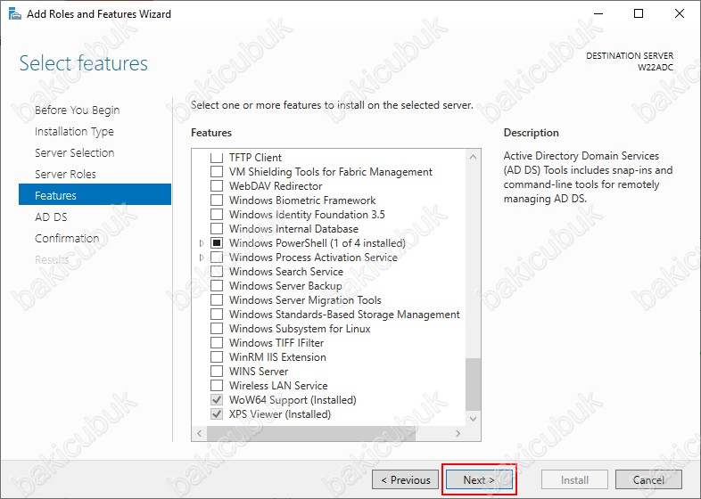Click 'XPS Viewer (Installed)' label

point(280,414)
